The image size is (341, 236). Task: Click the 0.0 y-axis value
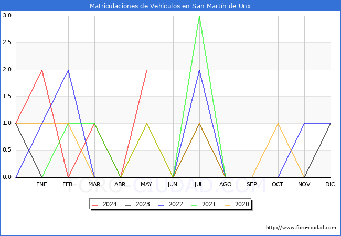[7, 177]
